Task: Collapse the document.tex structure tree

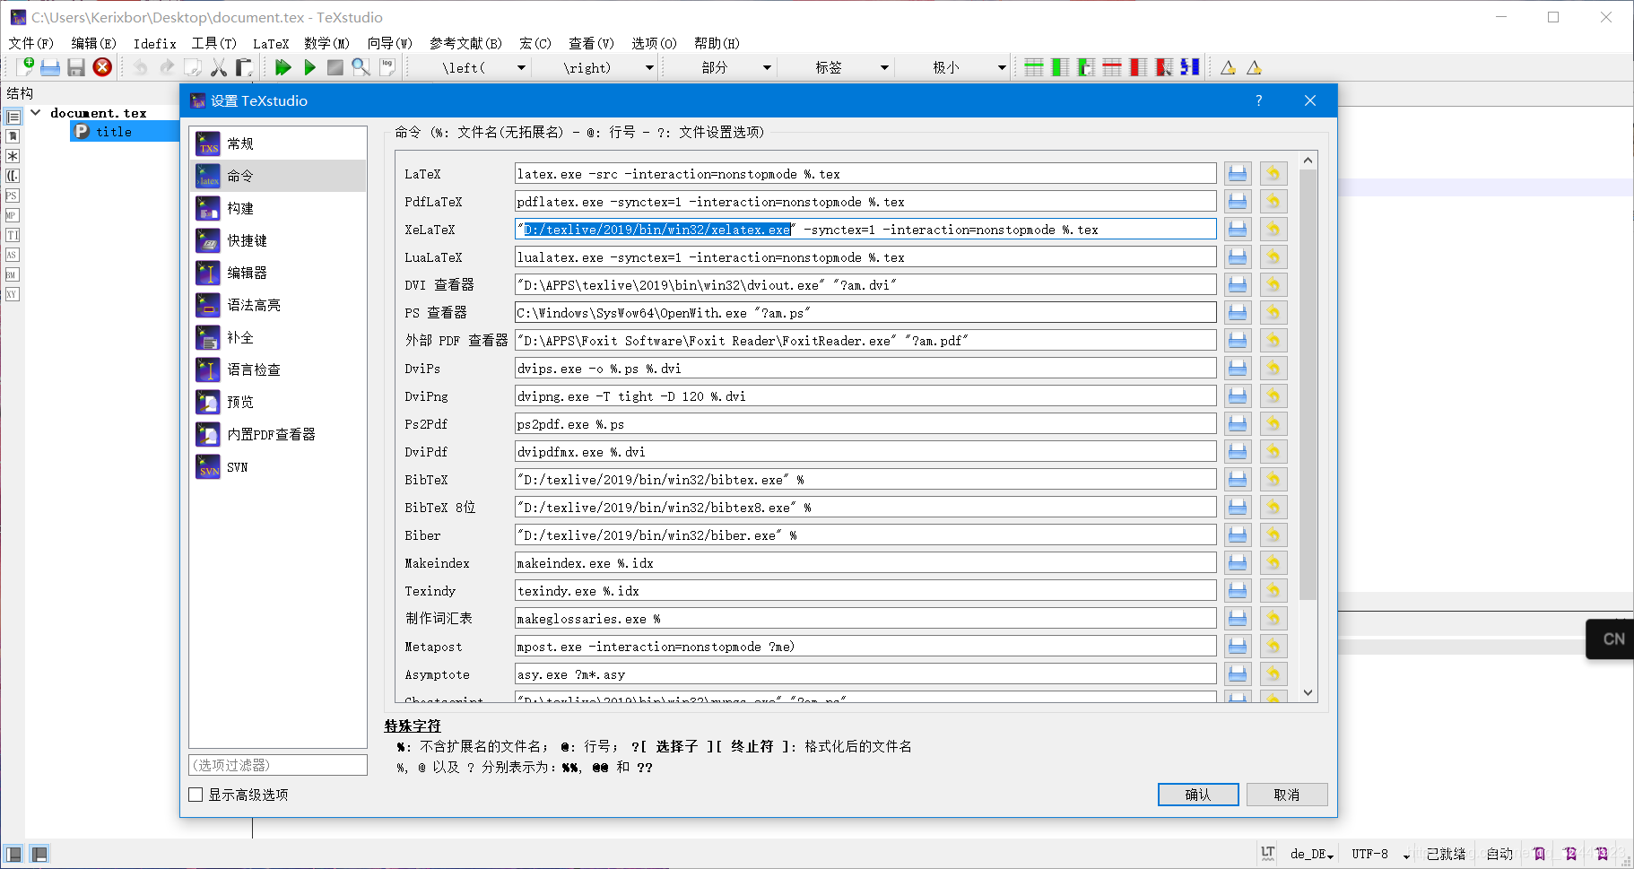Action: point(36,112)
